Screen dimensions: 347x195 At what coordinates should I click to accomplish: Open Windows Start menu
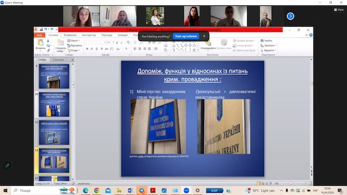tap(5, 190)
